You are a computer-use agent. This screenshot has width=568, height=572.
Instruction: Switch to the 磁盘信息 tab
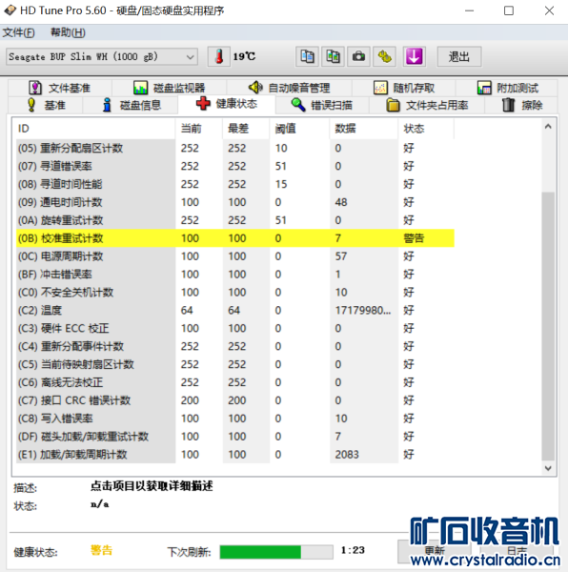[132, 106]
